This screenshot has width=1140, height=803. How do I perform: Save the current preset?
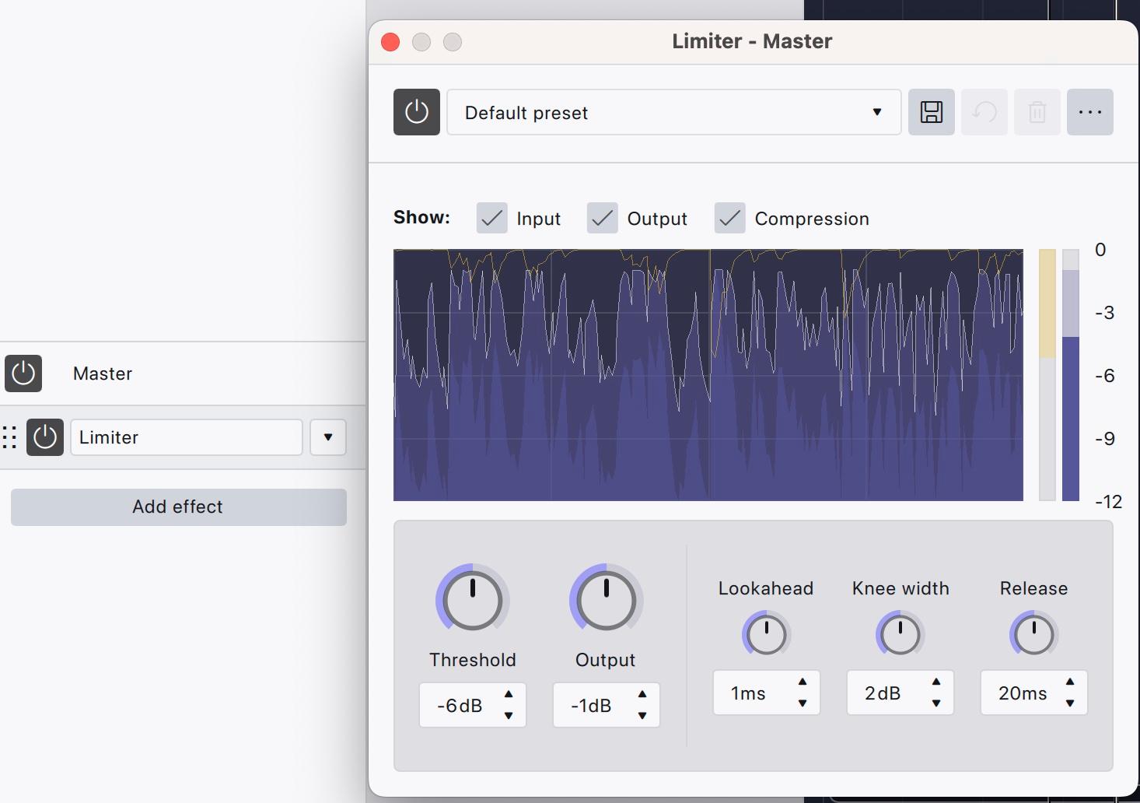(x=932, y=112)
